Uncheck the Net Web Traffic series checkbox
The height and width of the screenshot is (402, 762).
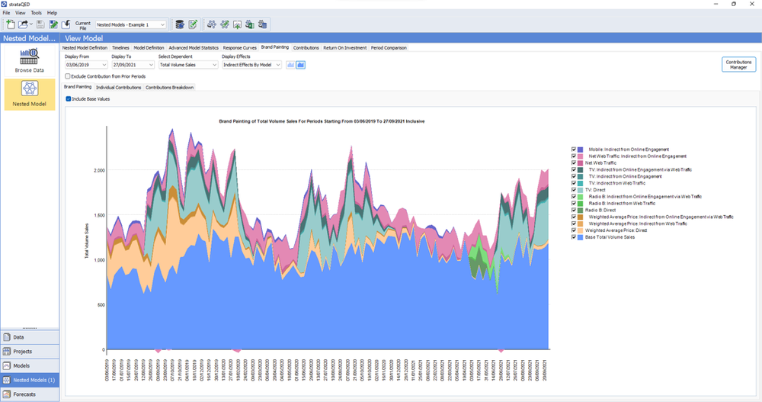pyautogui.click(x=574, y=163)
